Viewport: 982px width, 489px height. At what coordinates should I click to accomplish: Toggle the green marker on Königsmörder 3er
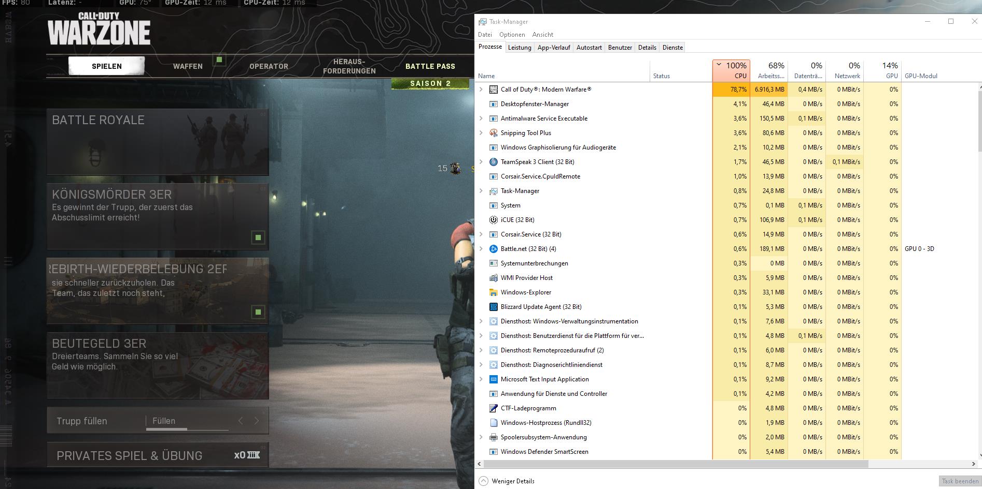point(258,238)
